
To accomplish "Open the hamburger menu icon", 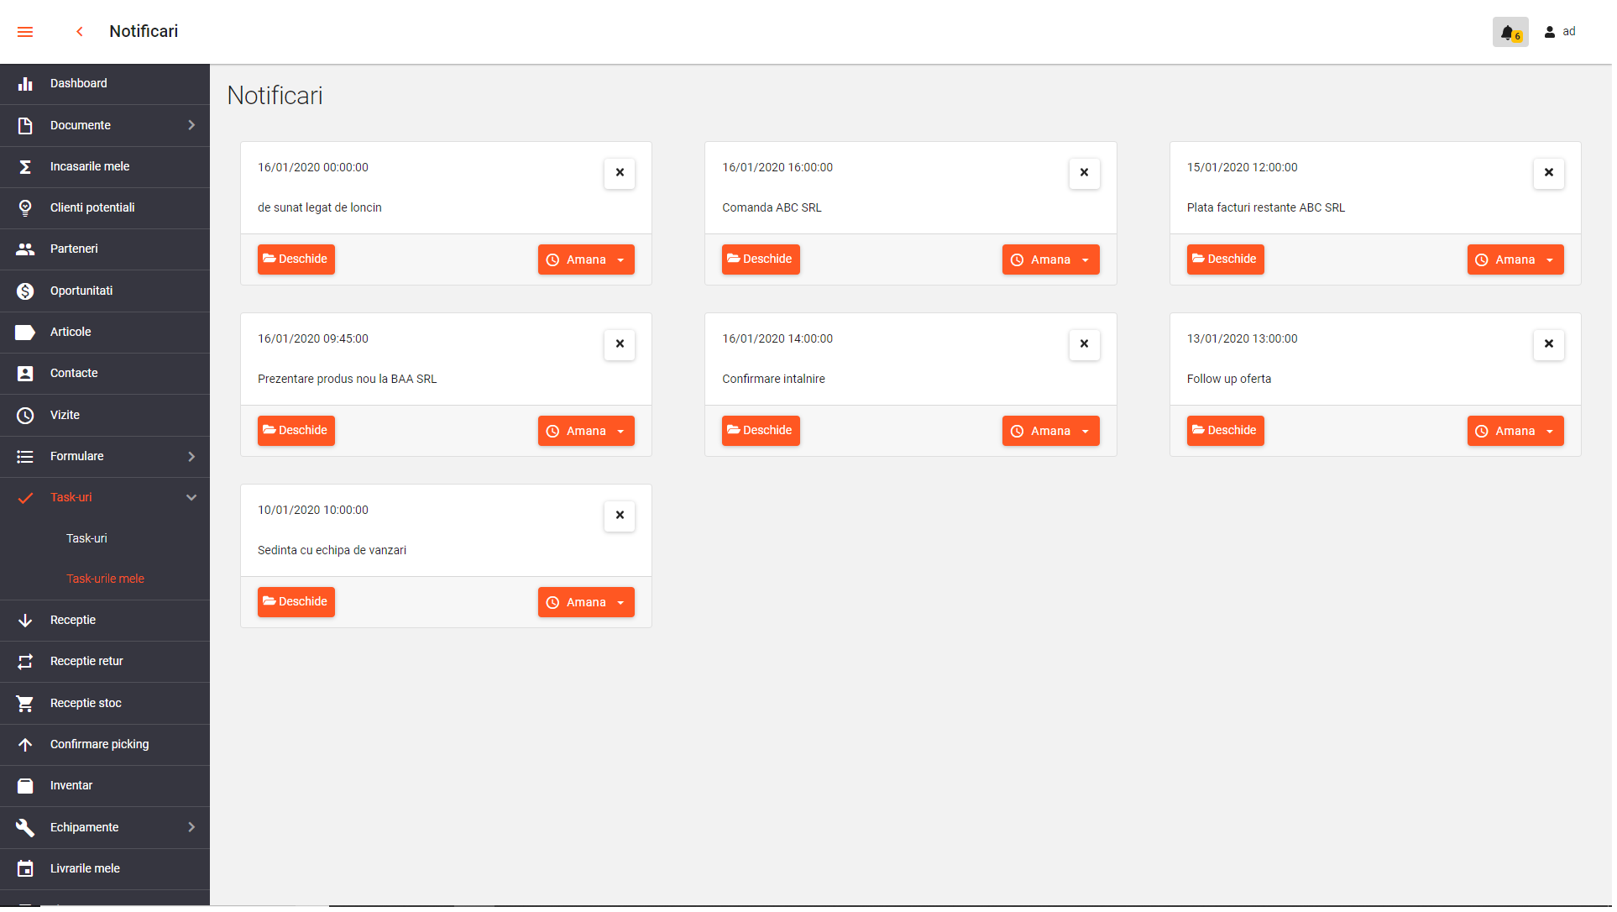I will (x=25, y=32).
